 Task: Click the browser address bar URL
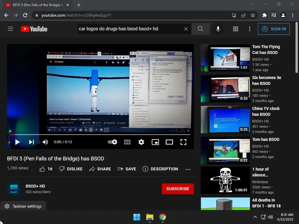click(76, 15)
